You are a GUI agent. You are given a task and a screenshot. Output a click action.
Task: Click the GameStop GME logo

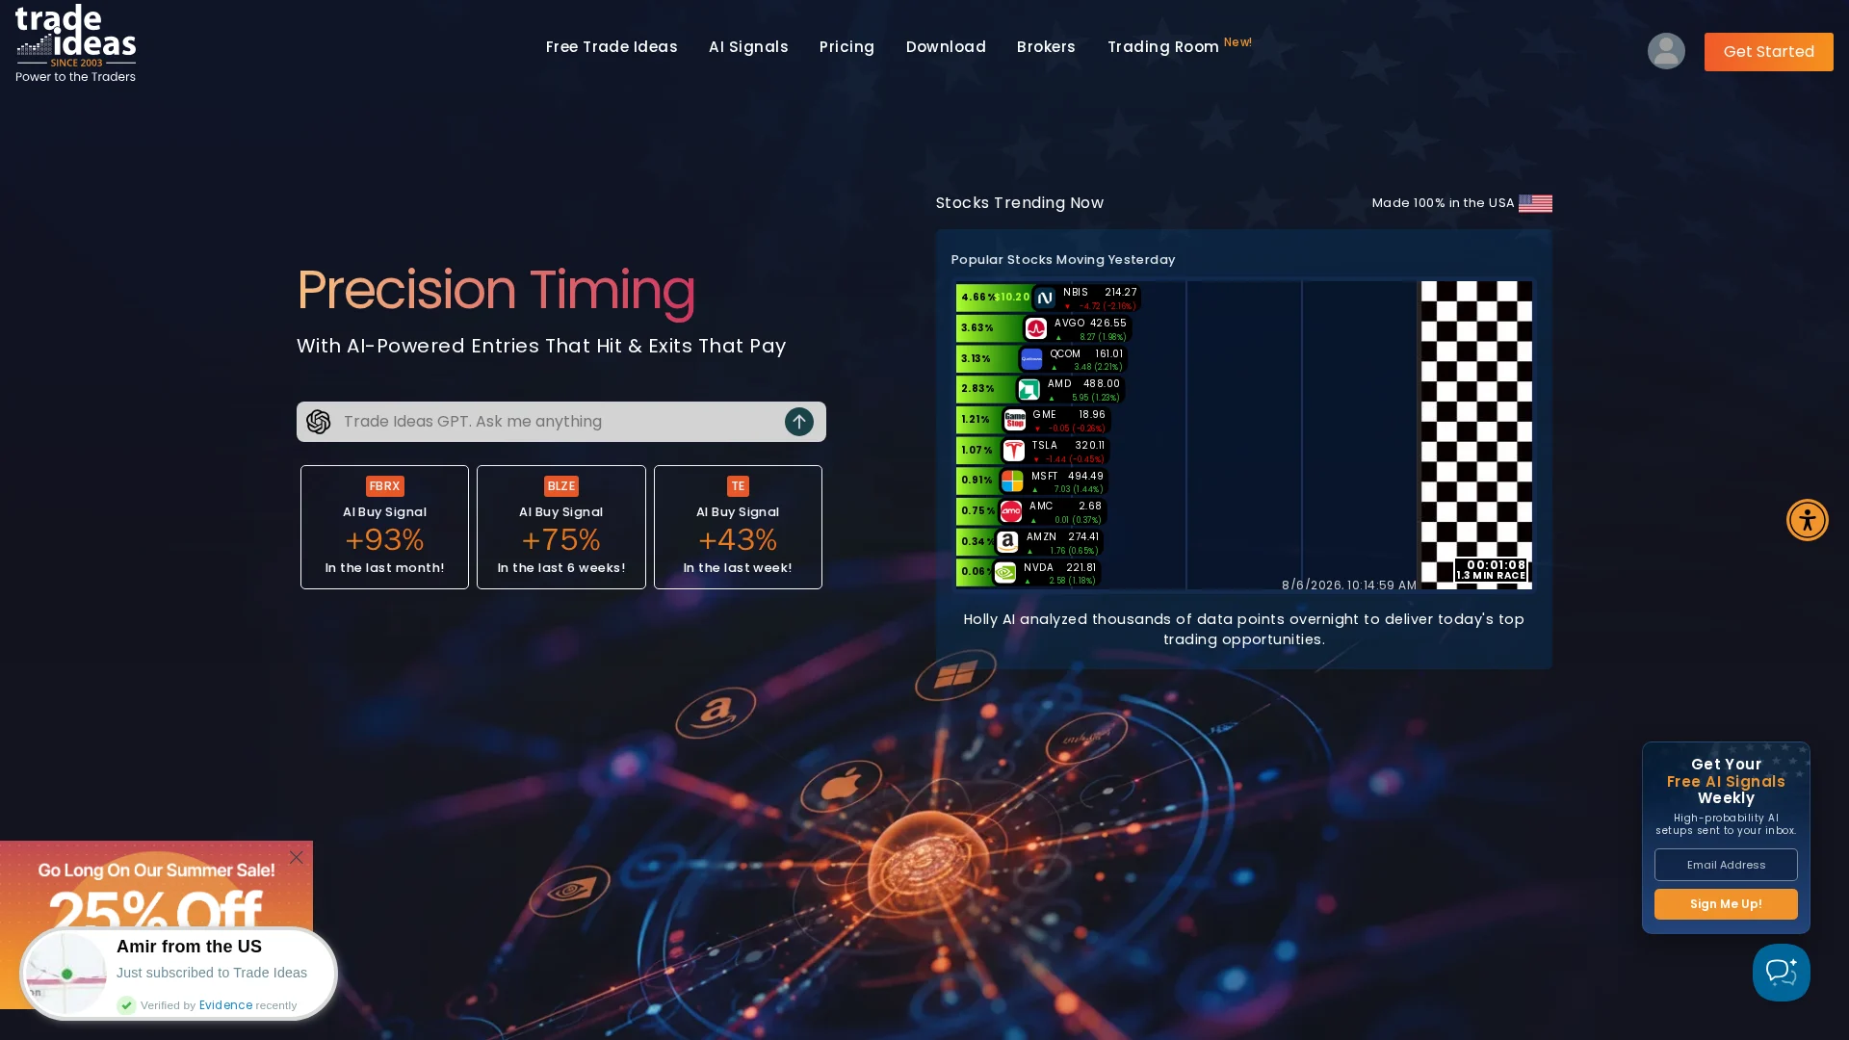1015,421
